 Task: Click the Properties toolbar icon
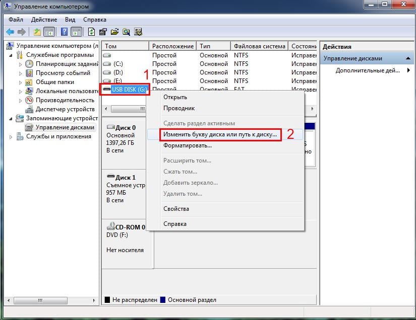[103, 32]
